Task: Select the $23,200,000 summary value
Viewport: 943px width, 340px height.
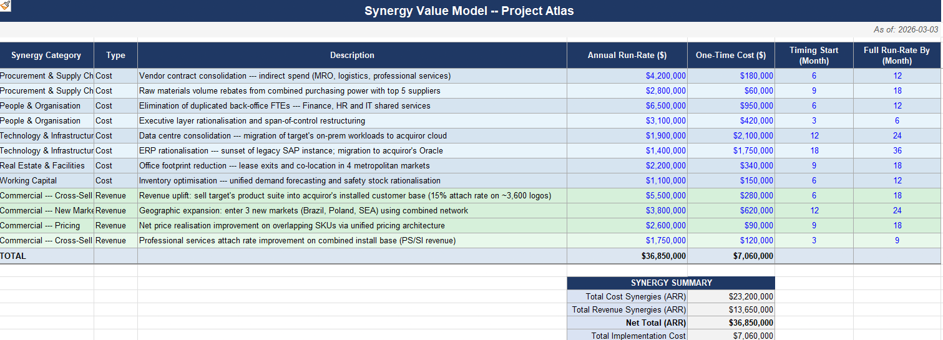Action: [x=731, y=297]
